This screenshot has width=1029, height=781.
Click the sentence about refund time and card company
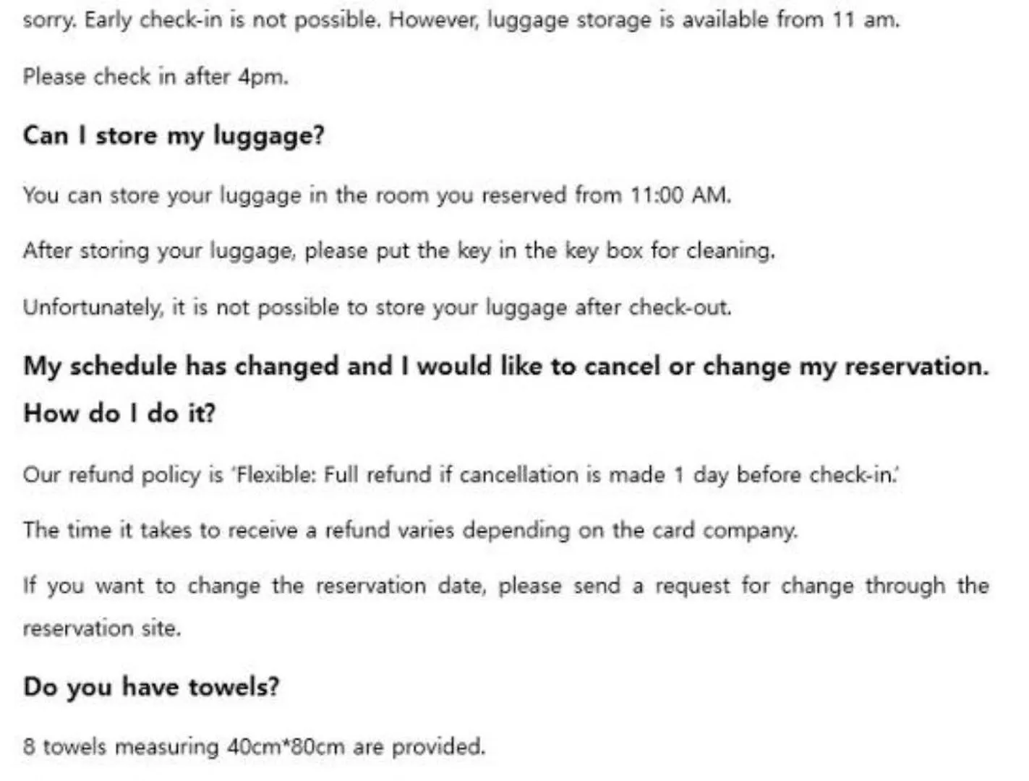pos(410,530)
